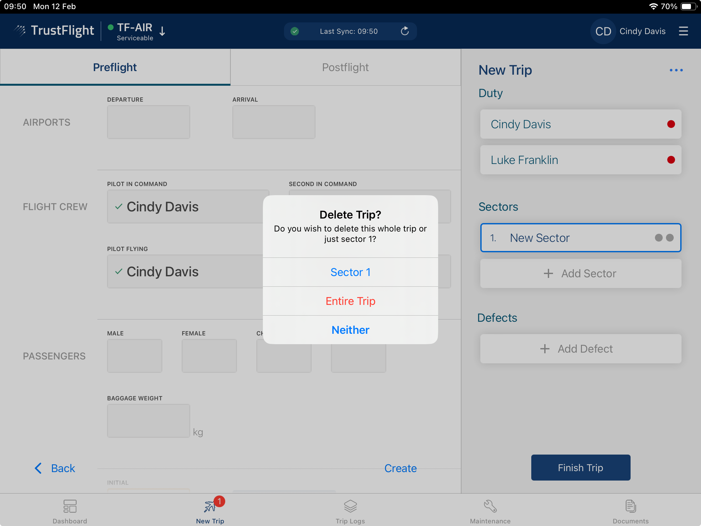
Task: Choose Entire Trip in the delete dialog
Action: [350, 301]
